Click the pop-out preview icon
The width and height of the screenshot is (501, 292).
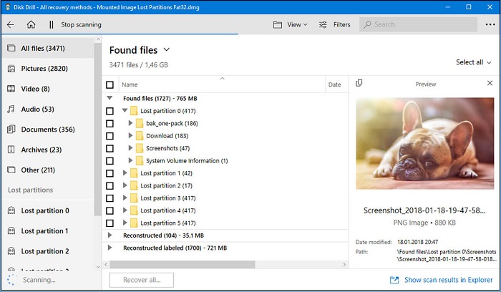(x=359, y=83)
